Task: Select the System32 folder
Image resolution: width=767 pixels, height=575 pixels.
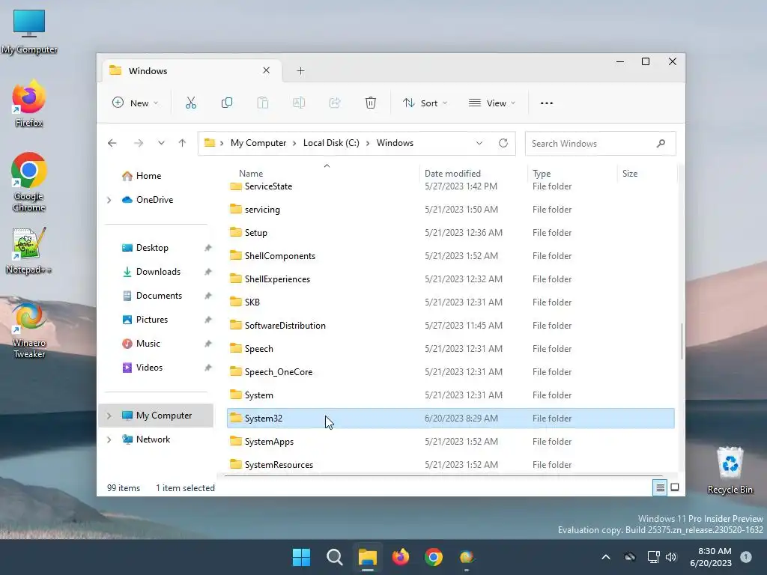Action: pos(450,419)
